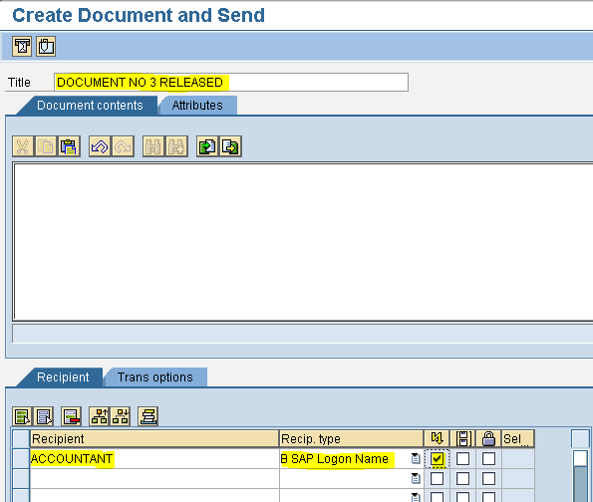Click the select-all corner cell of recipient table

click(21, 438)
